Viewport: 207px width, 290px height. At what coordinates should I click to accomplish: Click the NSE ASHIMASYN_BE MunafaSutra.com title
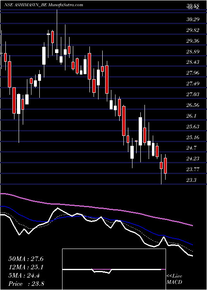(x=43, y=5)
